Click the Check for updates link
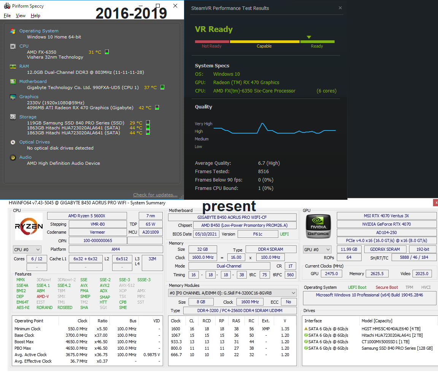438x379 pixels. [x=155, y=195]
